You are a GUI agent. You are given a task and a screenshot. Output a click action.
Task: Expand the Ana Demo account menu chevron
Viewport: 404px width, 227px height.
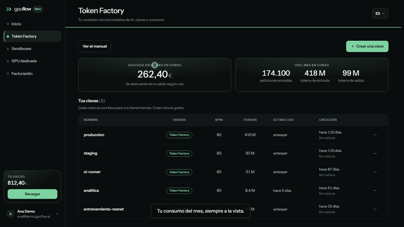point(57,214)
